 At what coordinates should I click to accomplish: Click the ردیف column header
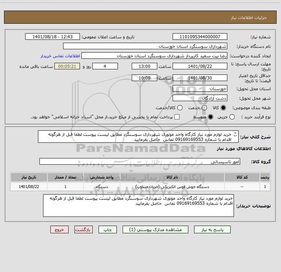(x=265, y=177)
